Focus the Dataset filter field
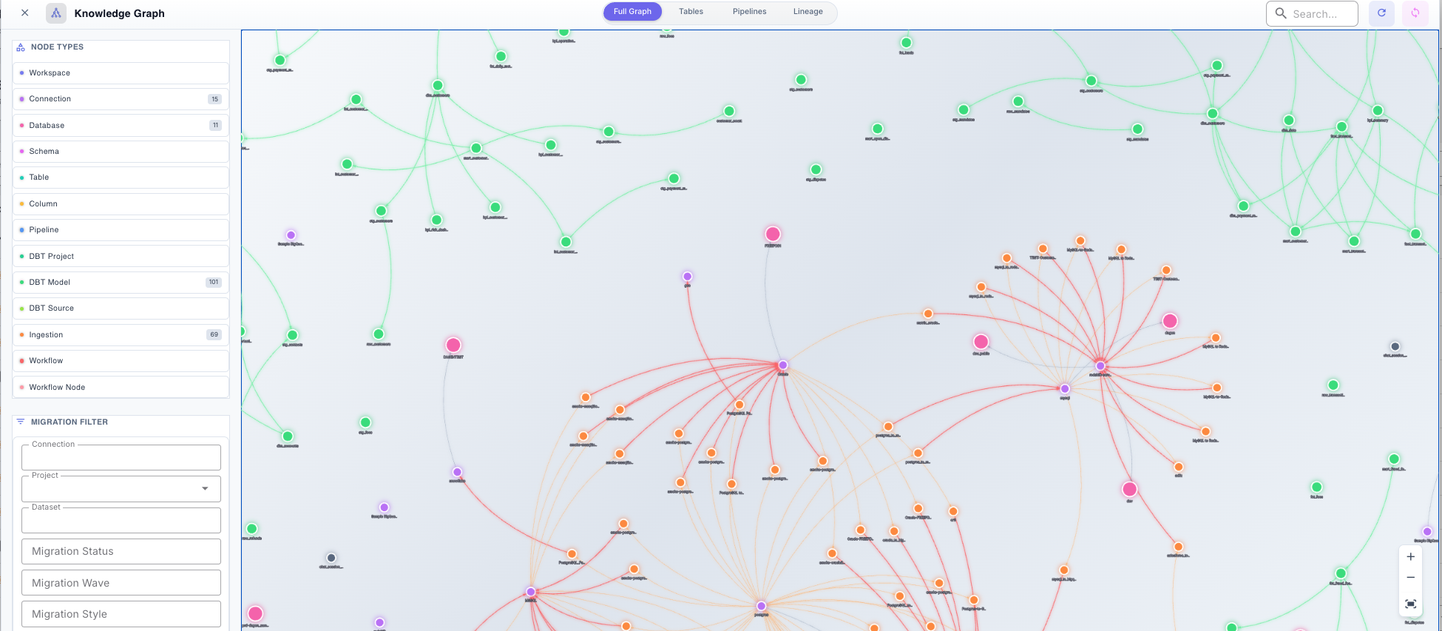The image size is (1442, 631). point(121,520)
